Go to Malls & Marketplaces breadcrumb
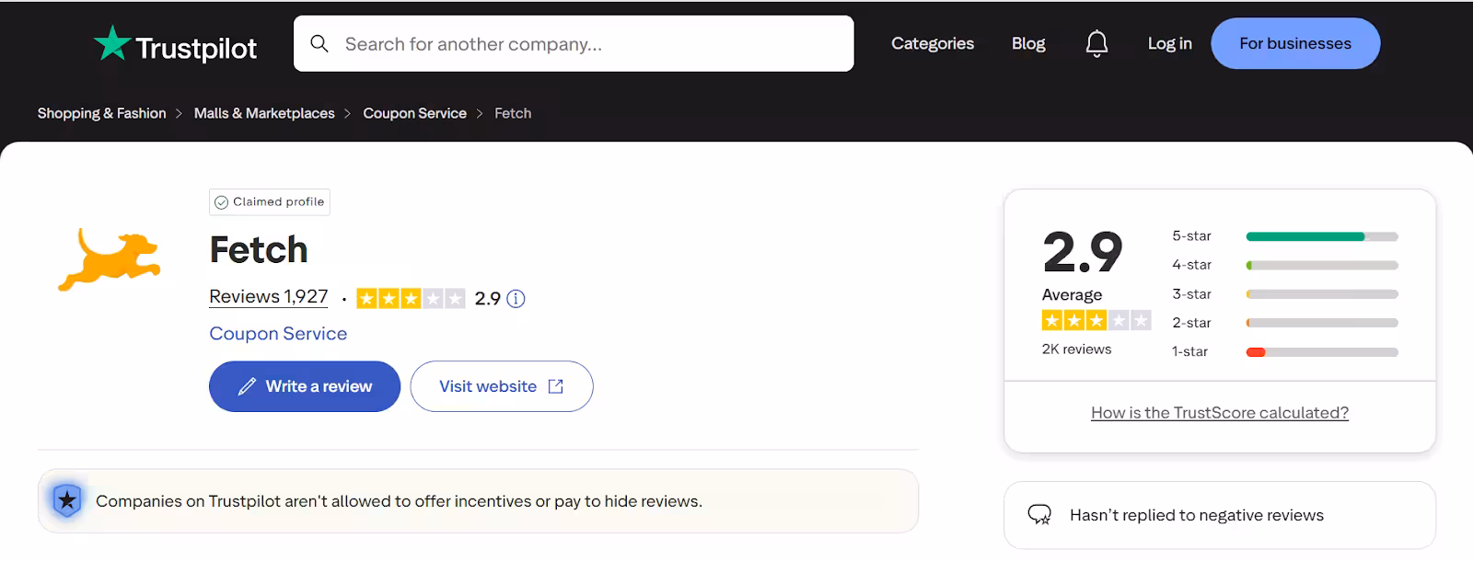 point(264,113)
